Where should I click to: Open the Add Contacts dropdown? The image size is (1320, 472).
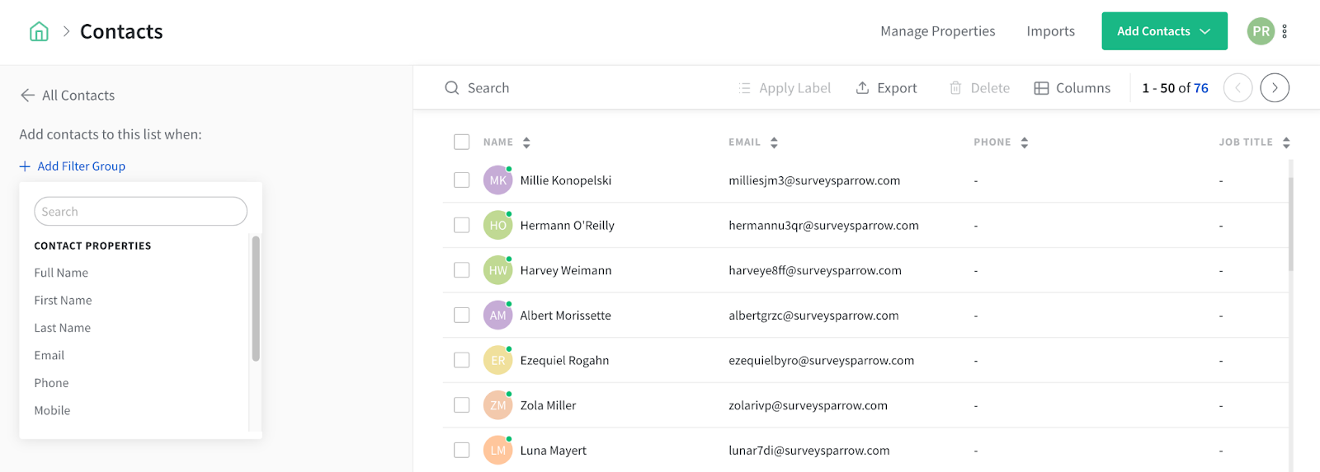tap(1164, 31)
